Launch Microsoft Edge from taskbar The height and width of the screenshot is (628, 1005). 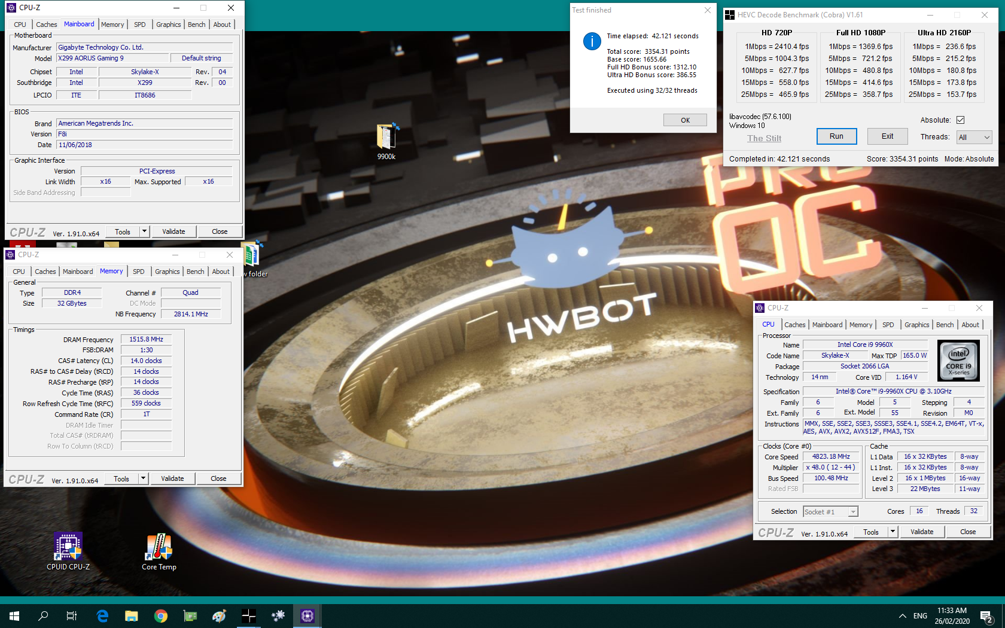pos(102,615)
